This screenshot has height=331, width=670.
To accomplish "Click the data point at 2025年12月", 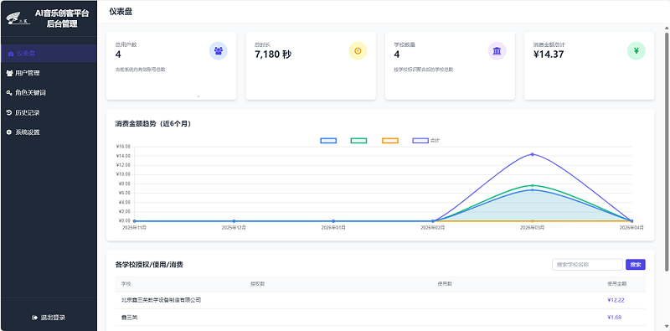I will pyautogui.click(x=234, y=221).
